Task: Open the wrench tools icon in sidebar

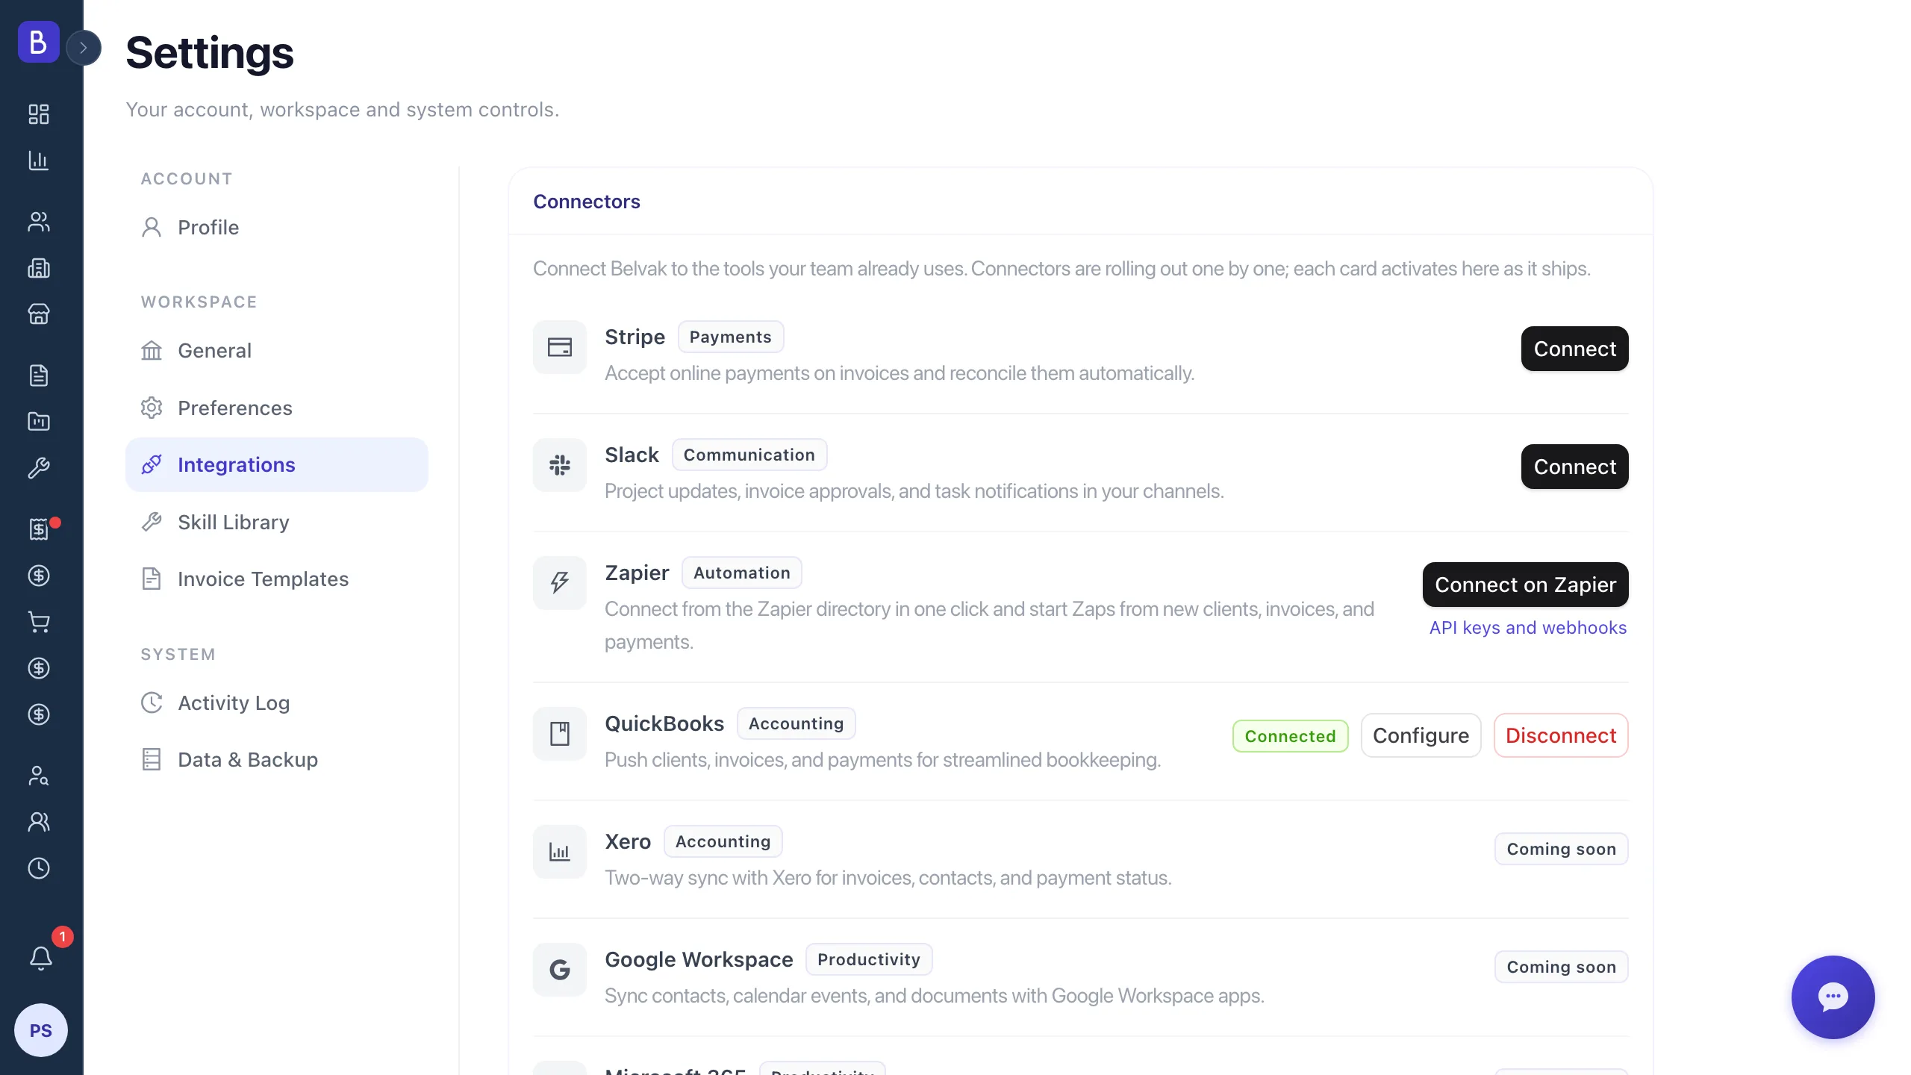Action: click(x=39, y=468)
